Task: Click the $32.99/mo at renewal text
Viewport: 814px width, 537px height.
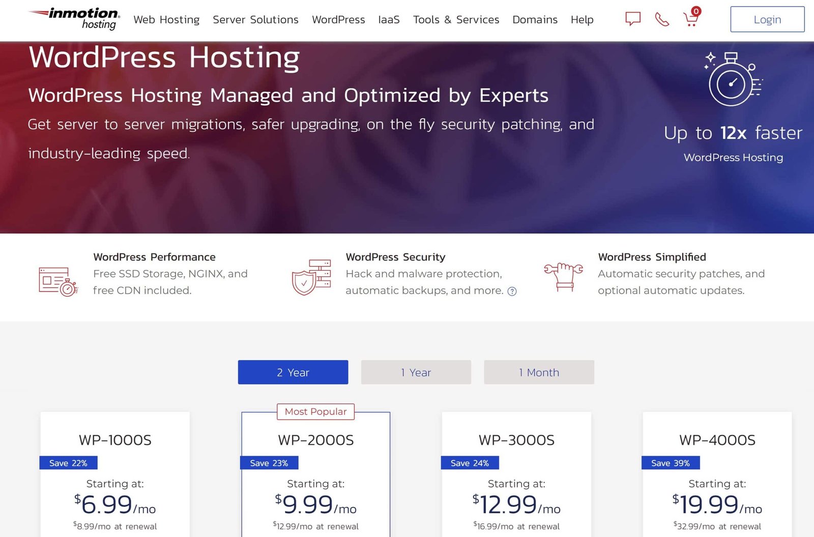Action: 717,526
